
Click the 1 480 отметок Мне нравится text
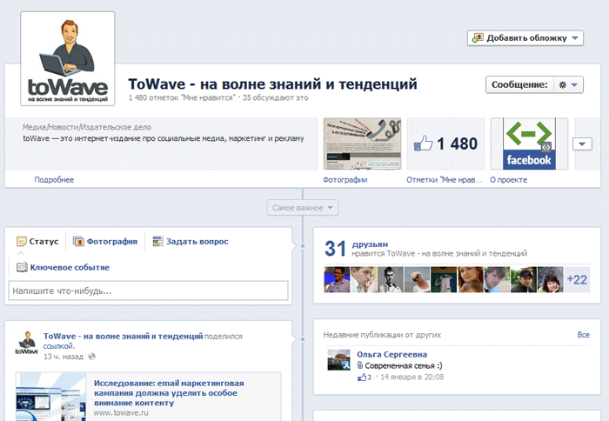182,98
